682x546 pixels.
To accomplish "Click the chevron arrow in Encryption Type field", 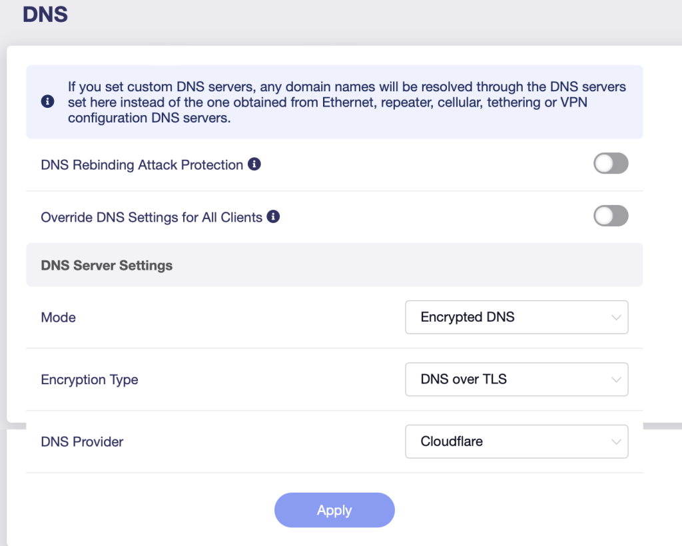I will (616, 380).
